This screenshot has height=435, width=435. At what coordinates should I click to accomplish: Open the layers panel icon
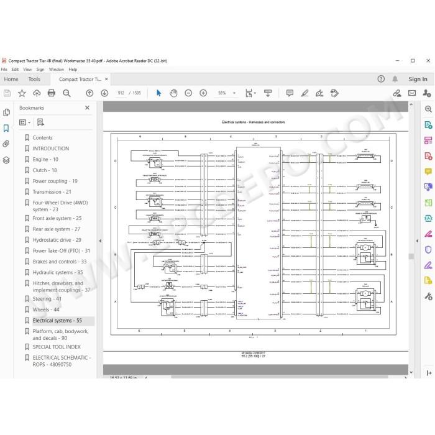click(x=6, y=160)
